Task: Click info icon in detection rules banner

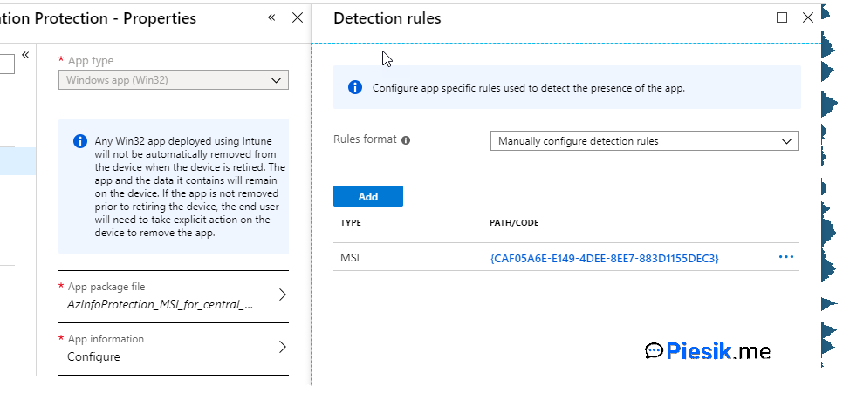Action: pyautogui.click(x=355, y=87)
